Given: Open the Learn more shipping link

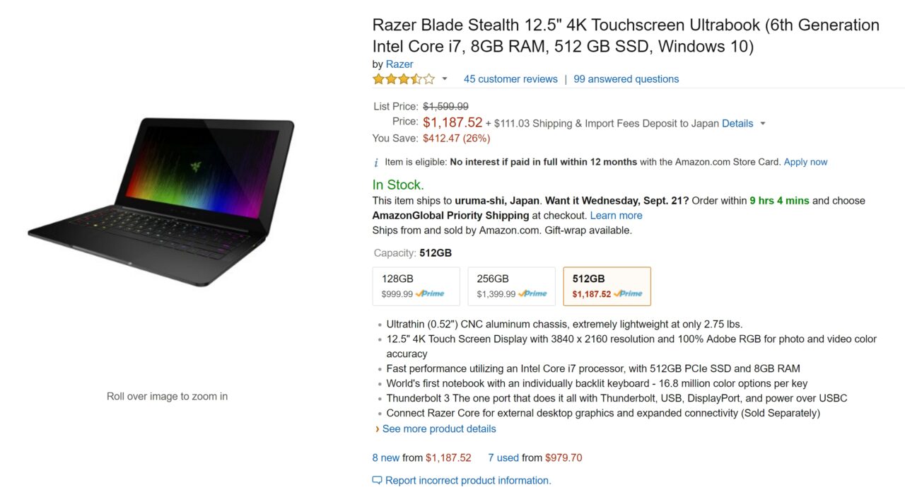Looking at the screenshot, I should [616, 216].
